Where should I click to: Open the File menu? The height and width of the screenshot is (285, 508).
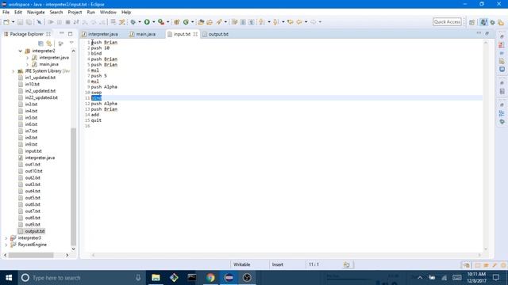point(6,13)
